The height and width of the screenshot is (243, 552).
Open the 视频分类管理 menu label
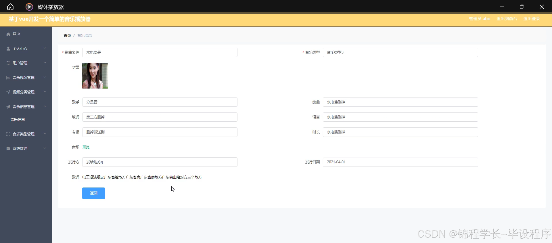(24, 92)
